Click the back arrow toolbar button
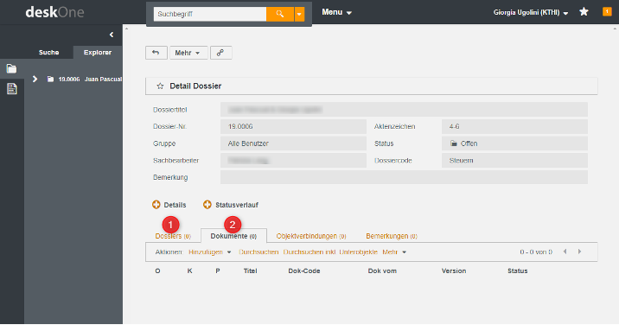Screen dimensions: 619x325 coord(156,53)
